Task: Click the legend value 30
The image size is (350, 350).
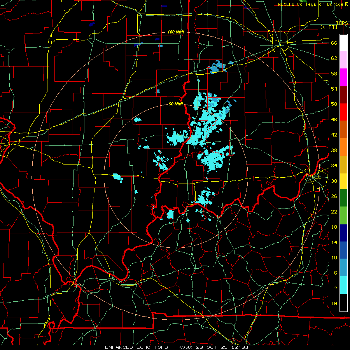Action: coord(334,181)
